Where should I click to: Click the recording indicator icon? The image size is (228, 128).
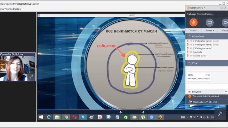(x=190, y=96)
